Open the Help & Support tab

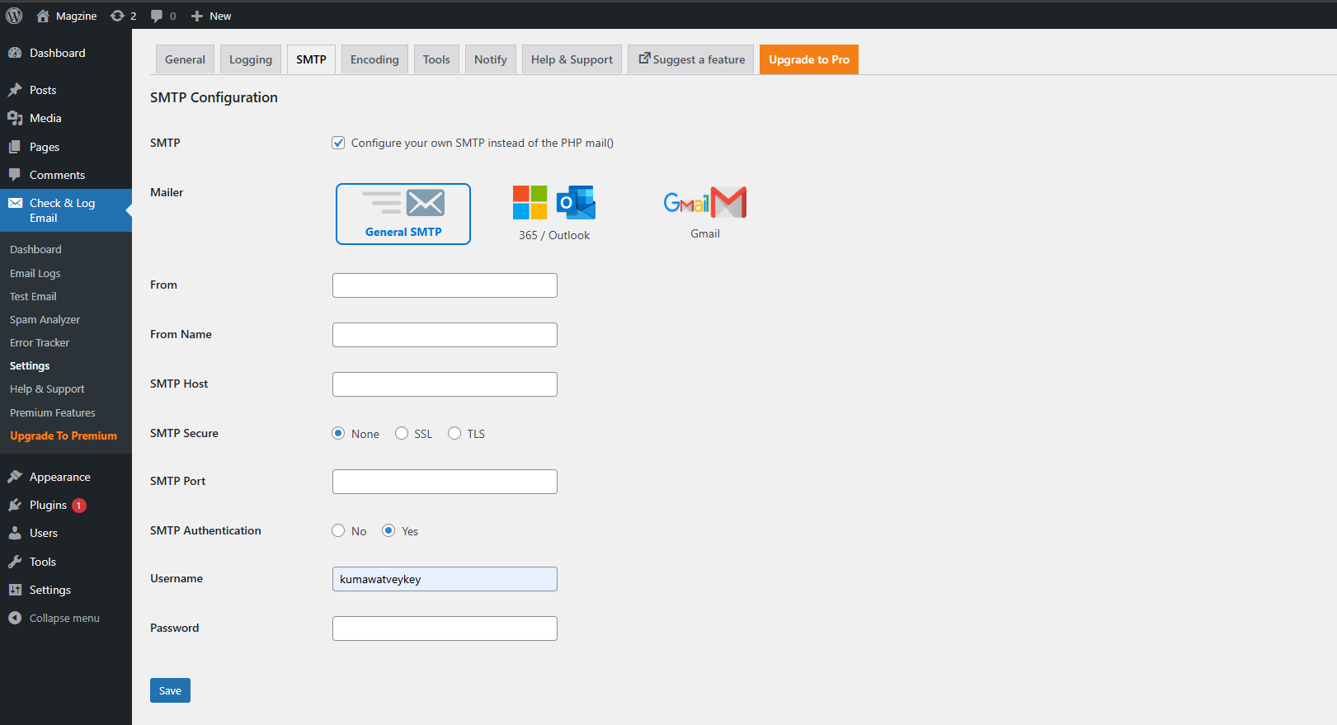pyautogui.click(x=572, y=59)
